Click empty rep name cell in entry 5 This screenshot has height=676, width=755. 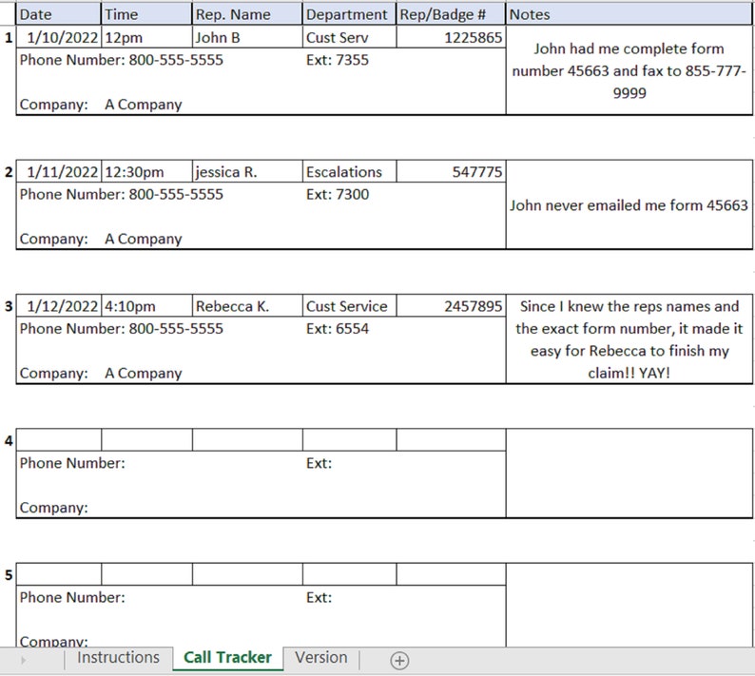247,574
